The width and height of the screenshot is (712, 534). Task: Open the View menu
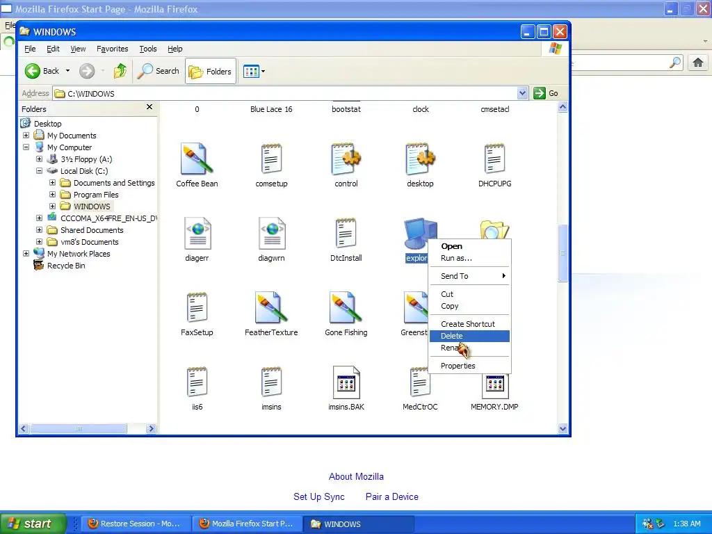(78, 49)
